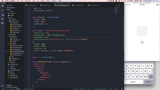The image size is (160, 90).
Task: Click the ESLint status bar item
Action: [x=111, y=89]
